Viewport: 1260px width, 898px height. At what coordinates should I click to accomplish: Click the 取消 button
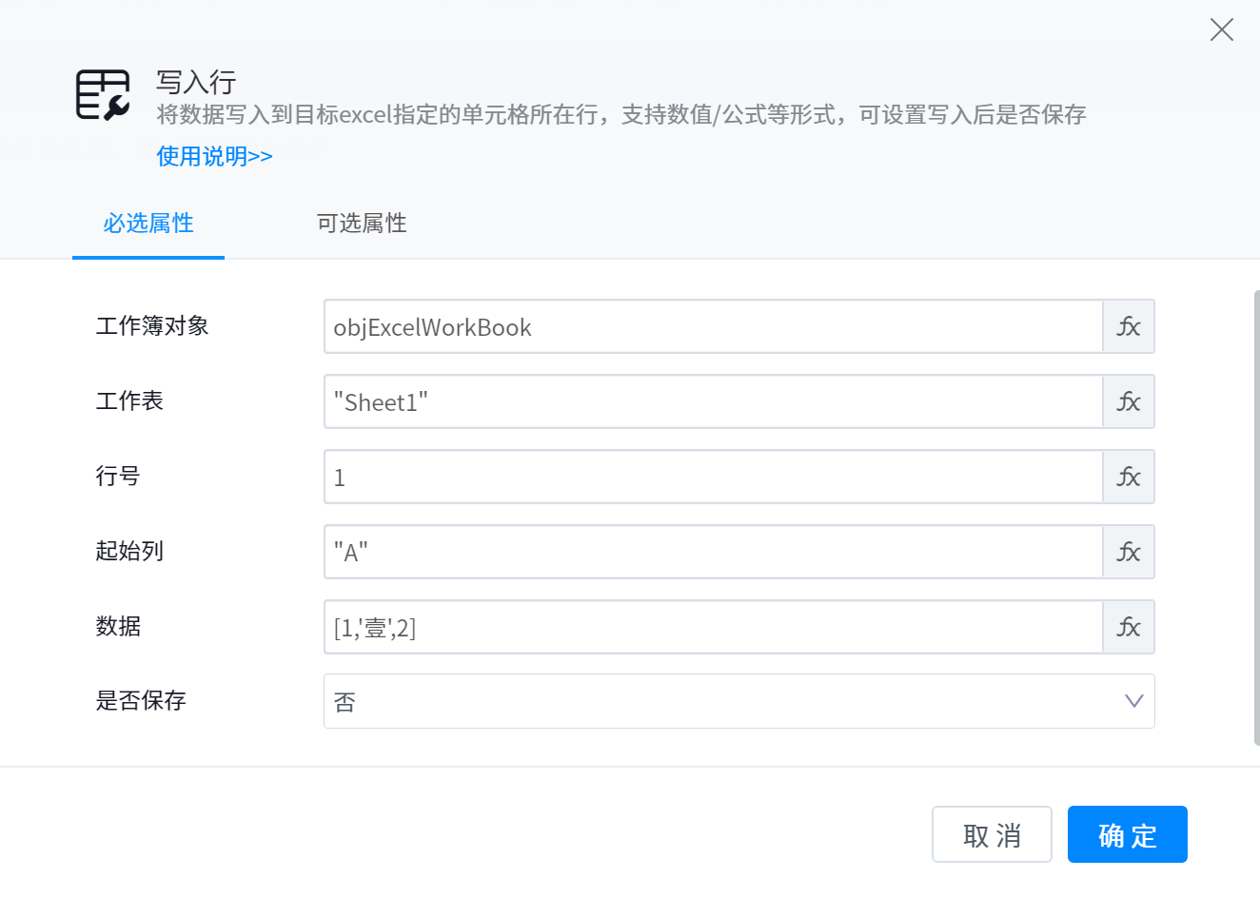(x=992, y=834)
